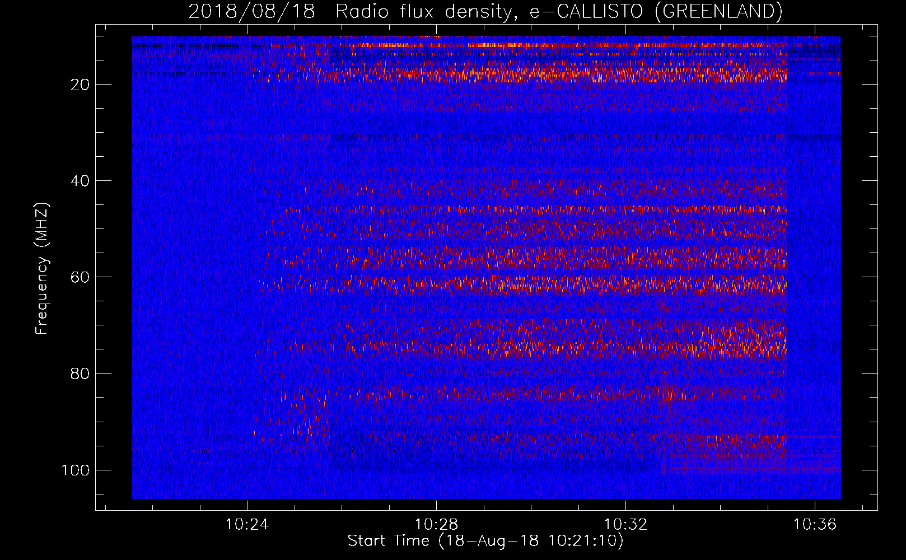Click the 10:32 time tick label

(625, 524)
